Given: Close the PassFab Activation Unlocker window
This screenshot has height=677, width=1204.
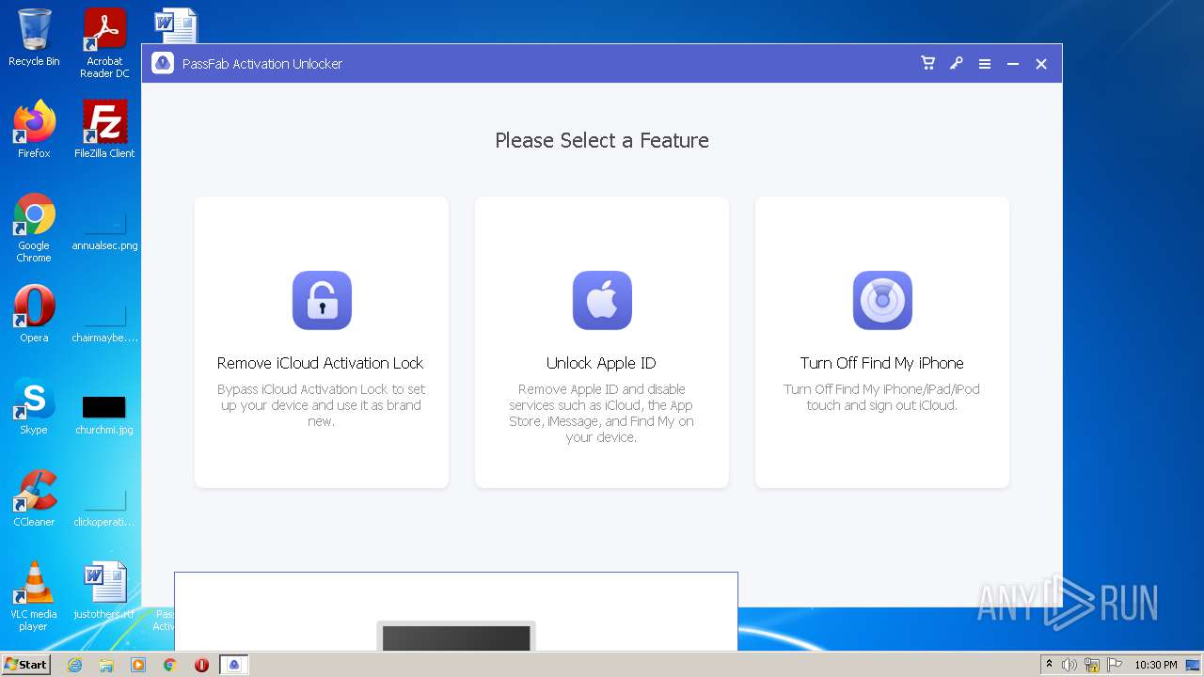Looking at the screenshot, I should (1040, 64).
